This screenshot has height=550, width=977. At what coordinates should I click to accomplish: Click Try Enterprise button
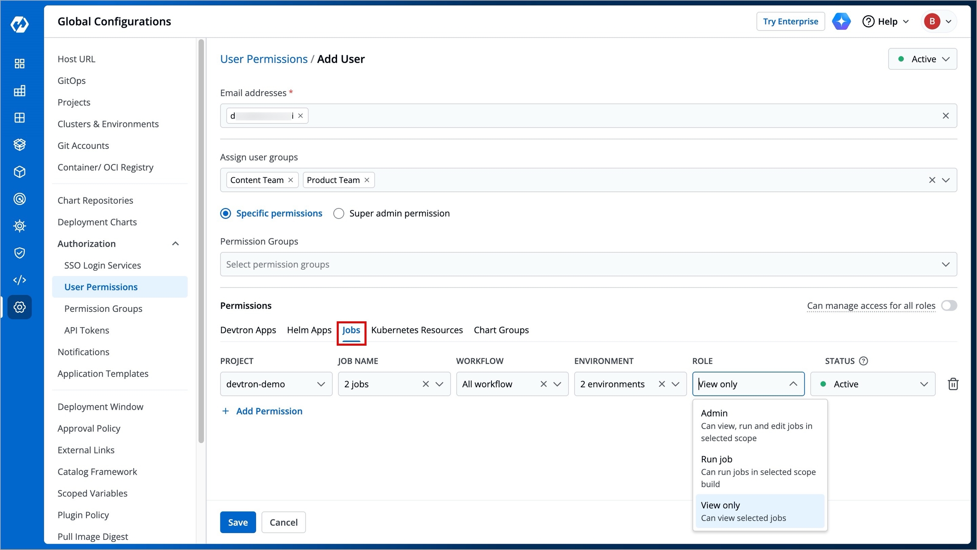790,21
